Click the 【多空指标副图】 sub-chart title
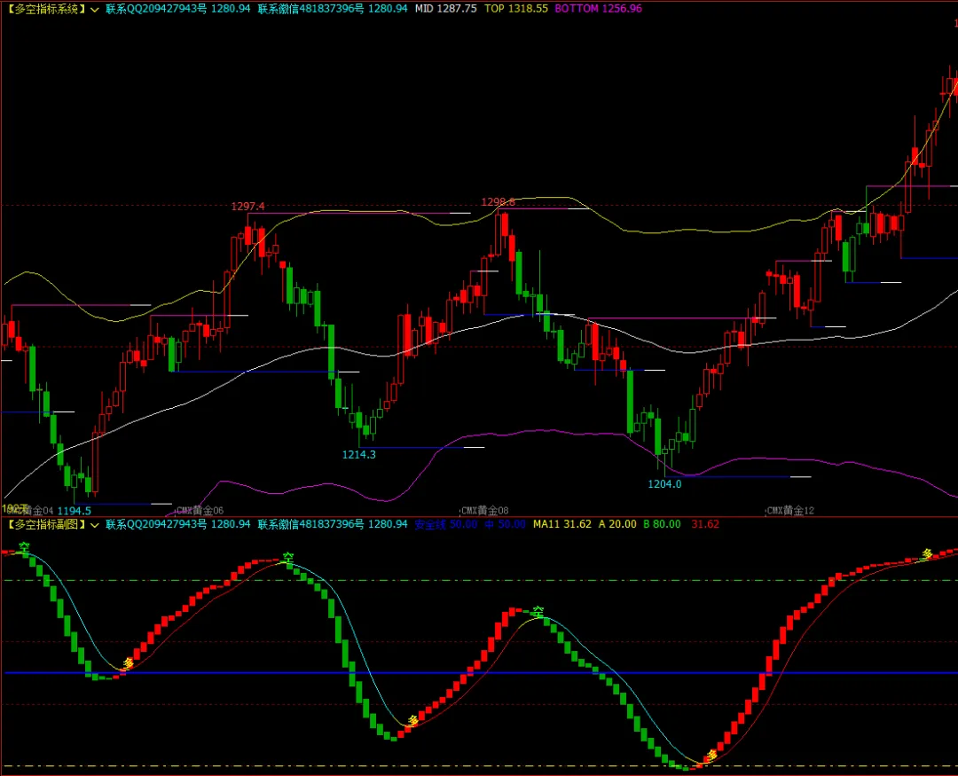This screenshot has width=958, height=776. coord(46,524)
